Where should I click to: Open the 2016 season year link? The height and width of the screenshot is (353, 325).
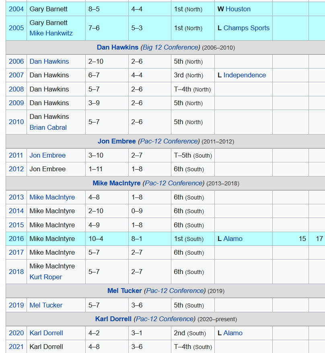16,239
